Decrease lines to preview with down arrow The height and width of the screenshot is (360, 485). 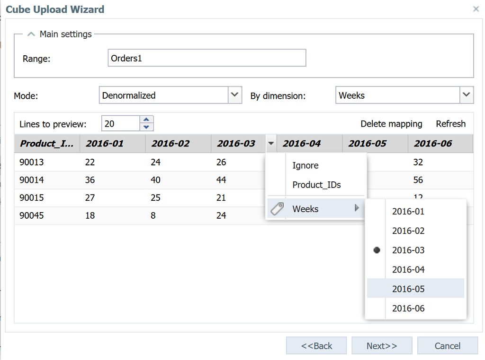[146, 127]
